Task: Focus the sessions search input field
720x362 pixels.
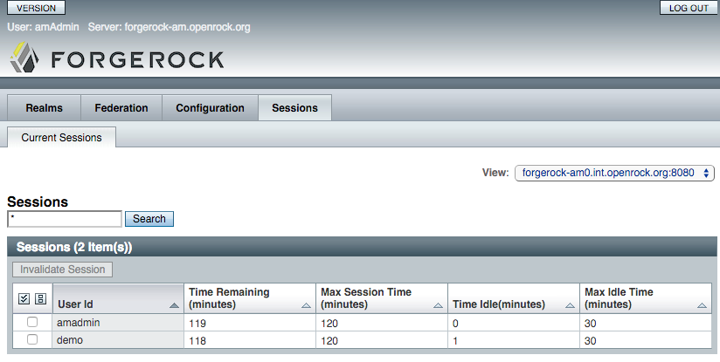Action: click(x=65, y=219)
